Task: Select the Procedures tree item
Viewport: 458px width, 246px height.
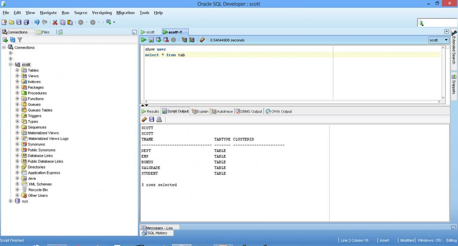Action: [x=37, y=93]
